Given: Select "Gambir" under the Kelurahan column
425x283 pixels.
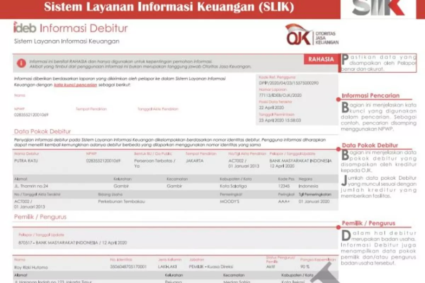Looking at the screenshot, I should pos(121,186).
